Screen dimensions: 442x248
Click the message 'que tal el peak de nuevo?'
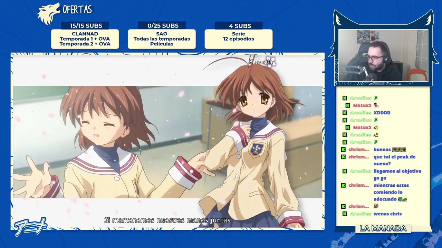pyautogui.click(x=394, y=160)
